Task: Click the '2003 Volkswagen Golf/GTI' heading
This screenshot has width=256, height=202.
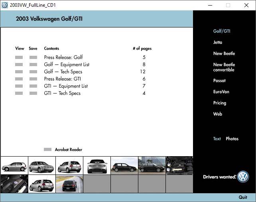Action: click(49, 19)
